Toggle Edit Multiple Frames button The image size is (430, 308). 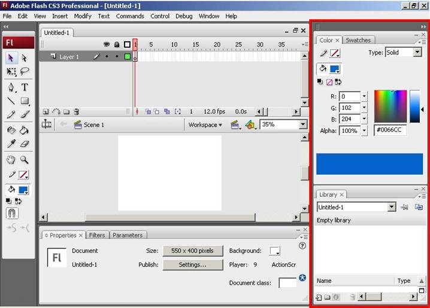pyautogui.click(x=166, y=111)
